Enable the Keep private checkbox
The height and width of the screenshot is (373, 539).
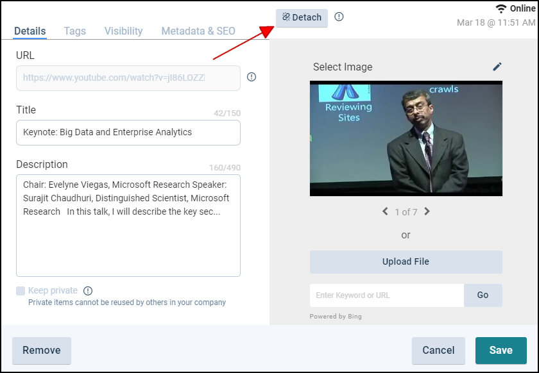[x=21, y=291]
